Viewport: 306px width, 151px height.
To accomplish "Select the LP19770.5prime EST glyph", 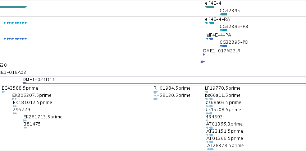I will (x=206, y=92).
